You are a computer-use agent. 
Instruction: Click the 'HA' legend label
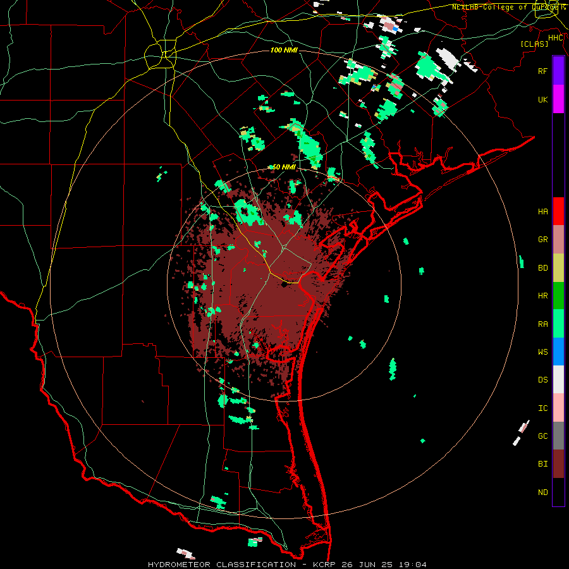click(x=543, y=211)
